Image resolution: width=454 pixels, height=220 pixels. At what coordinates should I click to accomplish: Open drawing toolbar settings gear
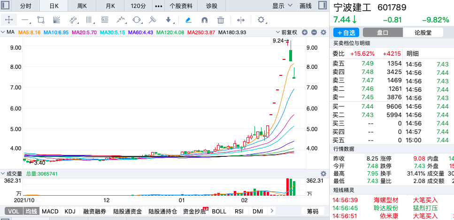(262, 20)
